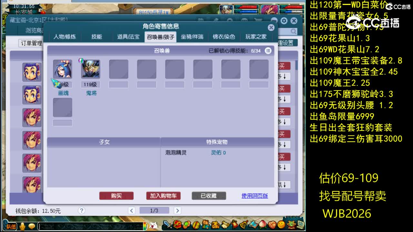
Task: Go to next page arrow
Action: pyautogui.click(x=177, y=211)
